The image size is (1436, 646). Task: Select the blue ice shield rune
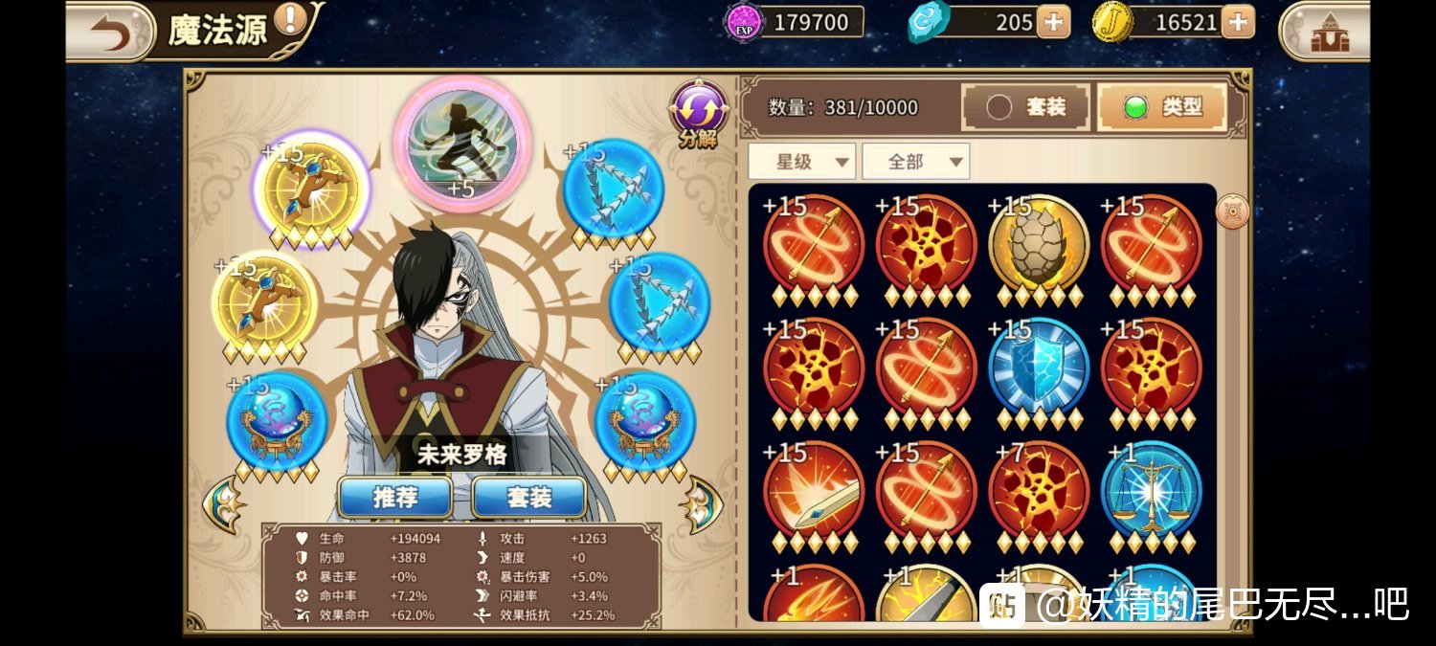pos(1039,368)
